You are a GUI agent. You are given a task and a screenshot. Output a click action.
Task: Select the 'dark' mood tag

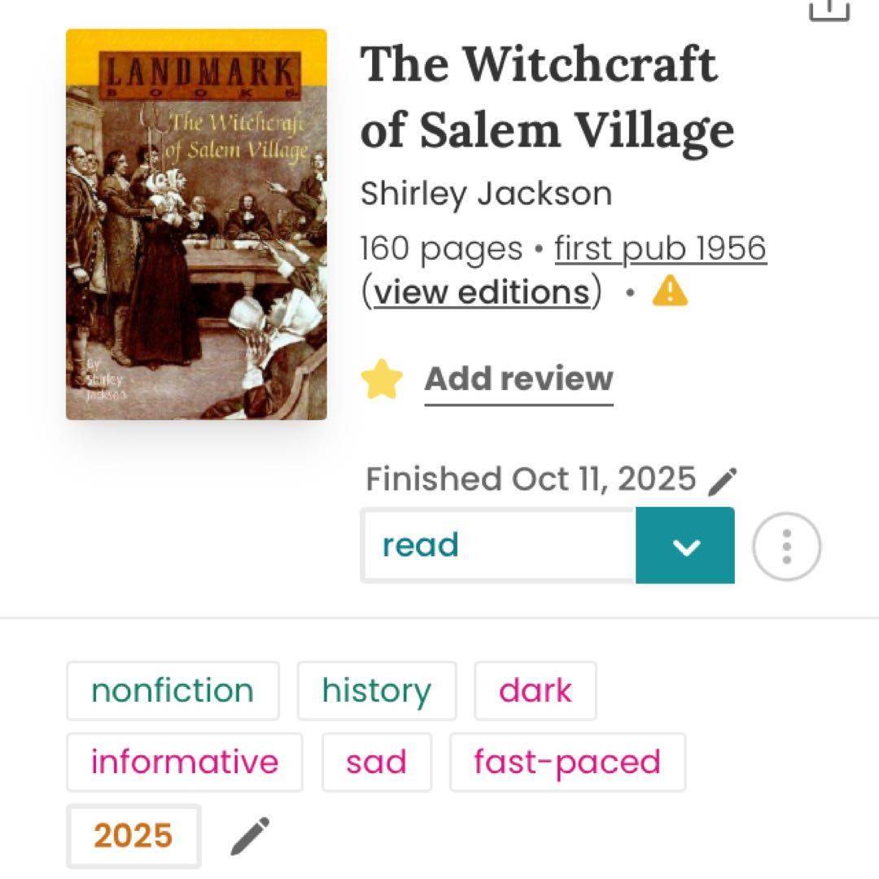(x=536, y=691)
